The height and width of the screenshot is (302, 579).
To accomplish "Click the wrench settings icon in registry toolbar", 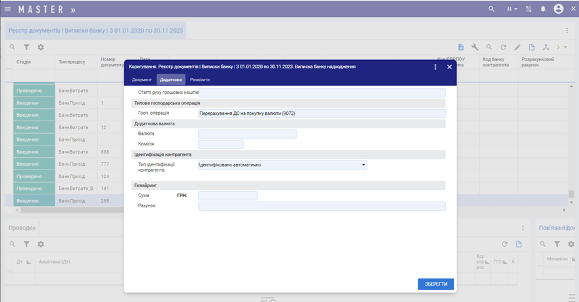I will (475, 47).
